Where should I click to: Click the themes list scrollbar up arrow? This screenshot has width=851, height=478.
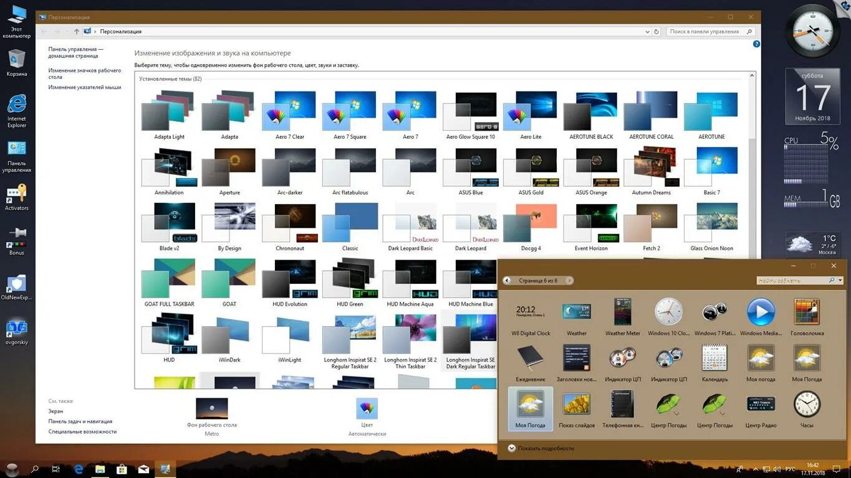coord(752,76)
